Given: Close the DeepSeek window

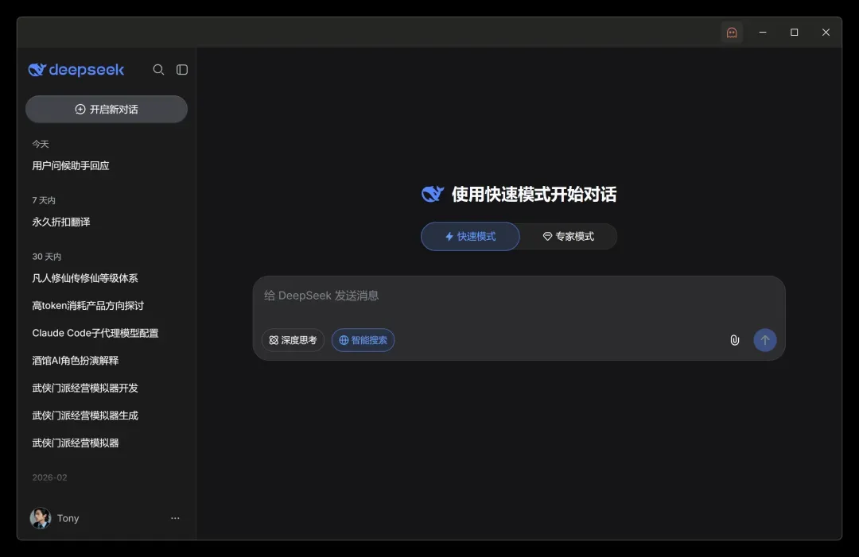Looking at the screenshot, I should pyautogui.click(x=826, y=33).
